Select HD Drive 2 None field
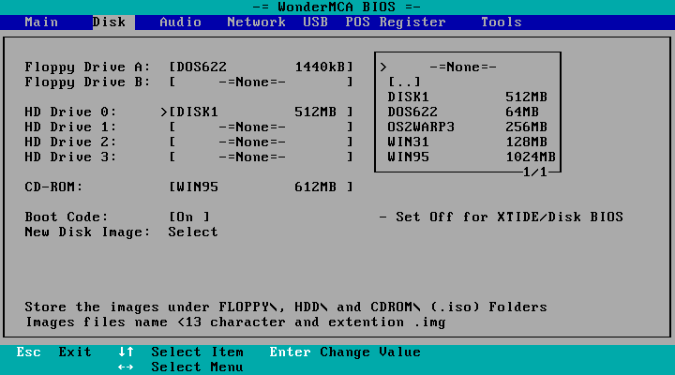The image size is (675, 375). tap(261, 142)
